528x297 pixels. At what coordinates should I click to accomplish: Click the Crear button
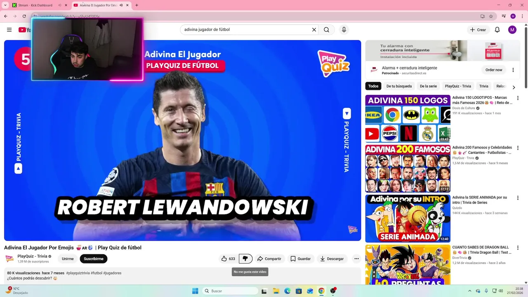tap(478, 30)
